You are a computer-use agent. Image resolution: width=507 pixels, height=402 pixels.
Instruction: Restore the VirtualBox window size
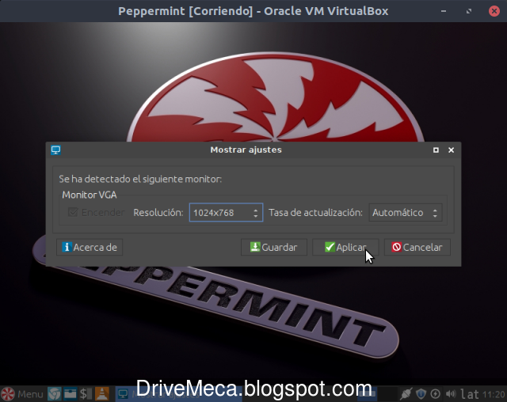[x=468, y=11]
